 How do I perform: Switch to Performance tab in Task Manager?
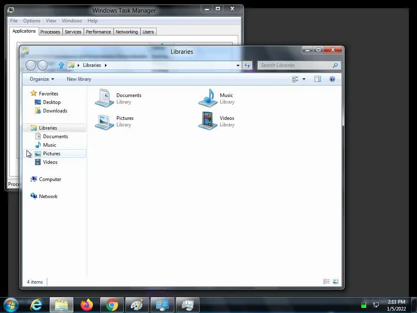coord(99,32)
